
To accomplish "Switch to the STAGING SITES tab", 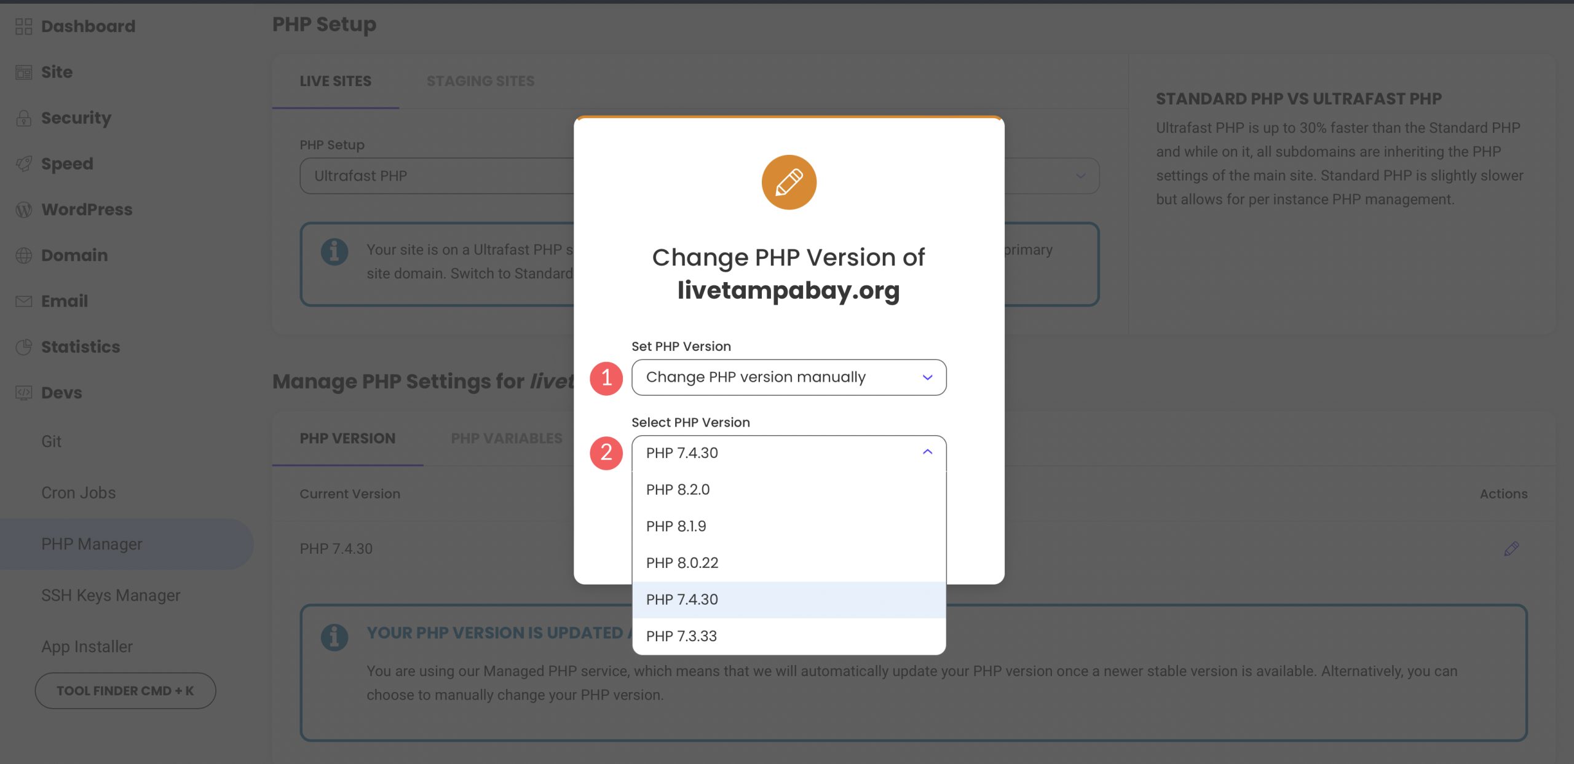I will point(480,81).
